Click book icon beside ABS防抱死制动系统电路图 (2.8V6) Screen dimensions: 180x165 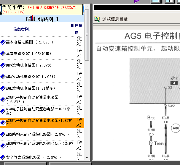[x=3, y=134]
